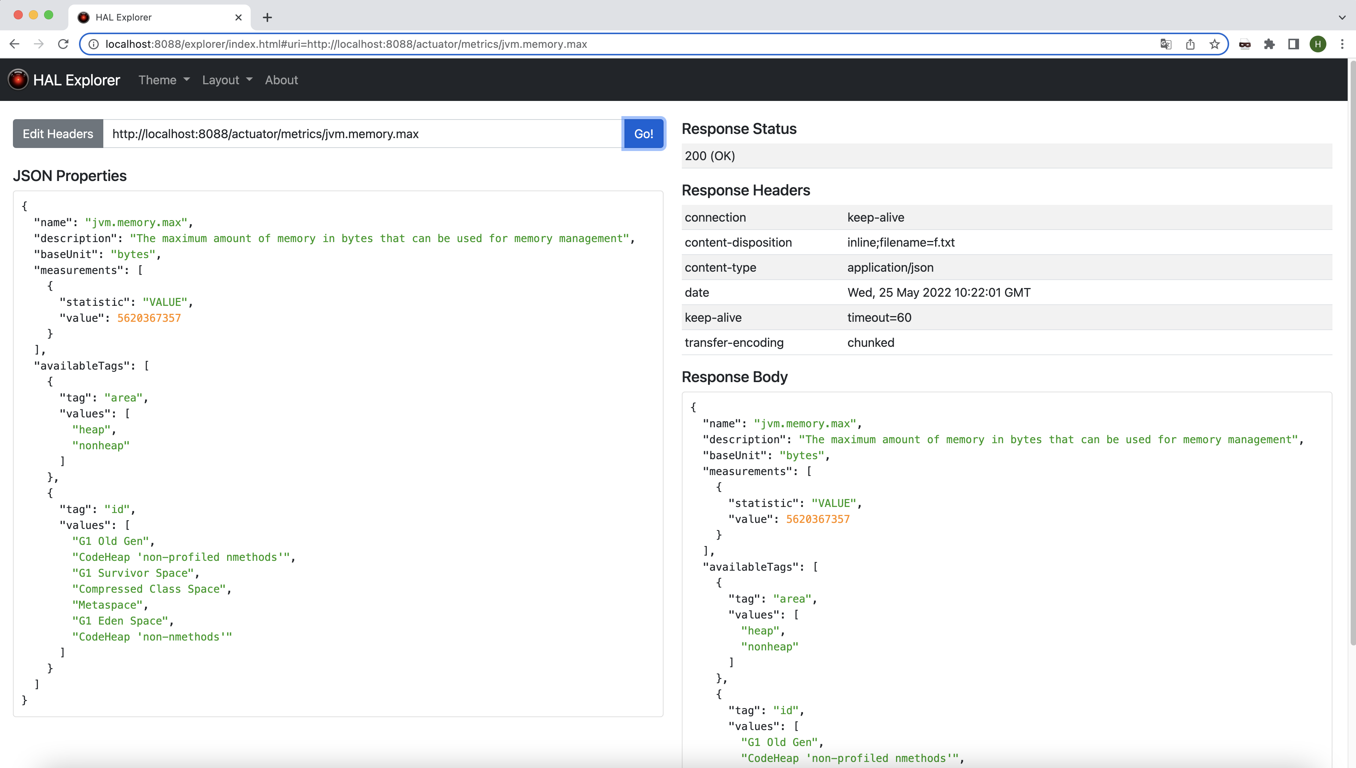1356x768 pixels.
Task: Expand the Theme dropdown
Action: [x=164, y=80]
